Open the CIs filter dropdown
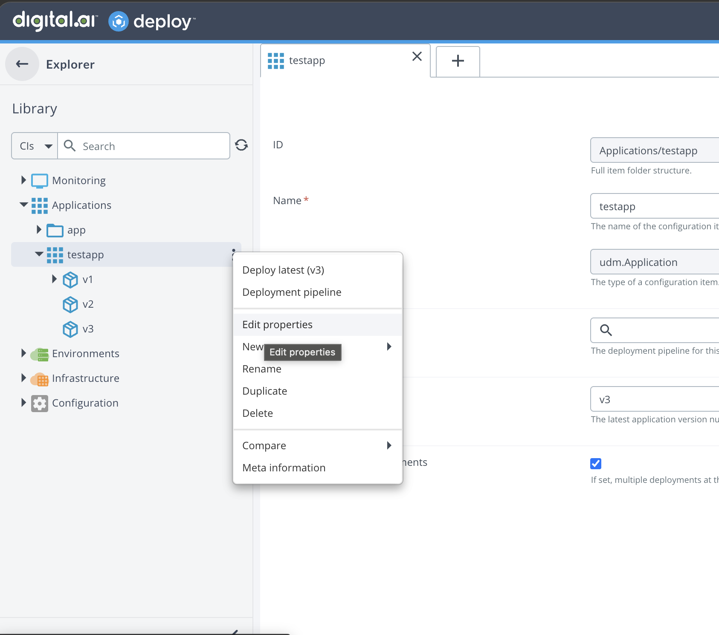Screen dimensions: 719x635 (x=35, y=146)
